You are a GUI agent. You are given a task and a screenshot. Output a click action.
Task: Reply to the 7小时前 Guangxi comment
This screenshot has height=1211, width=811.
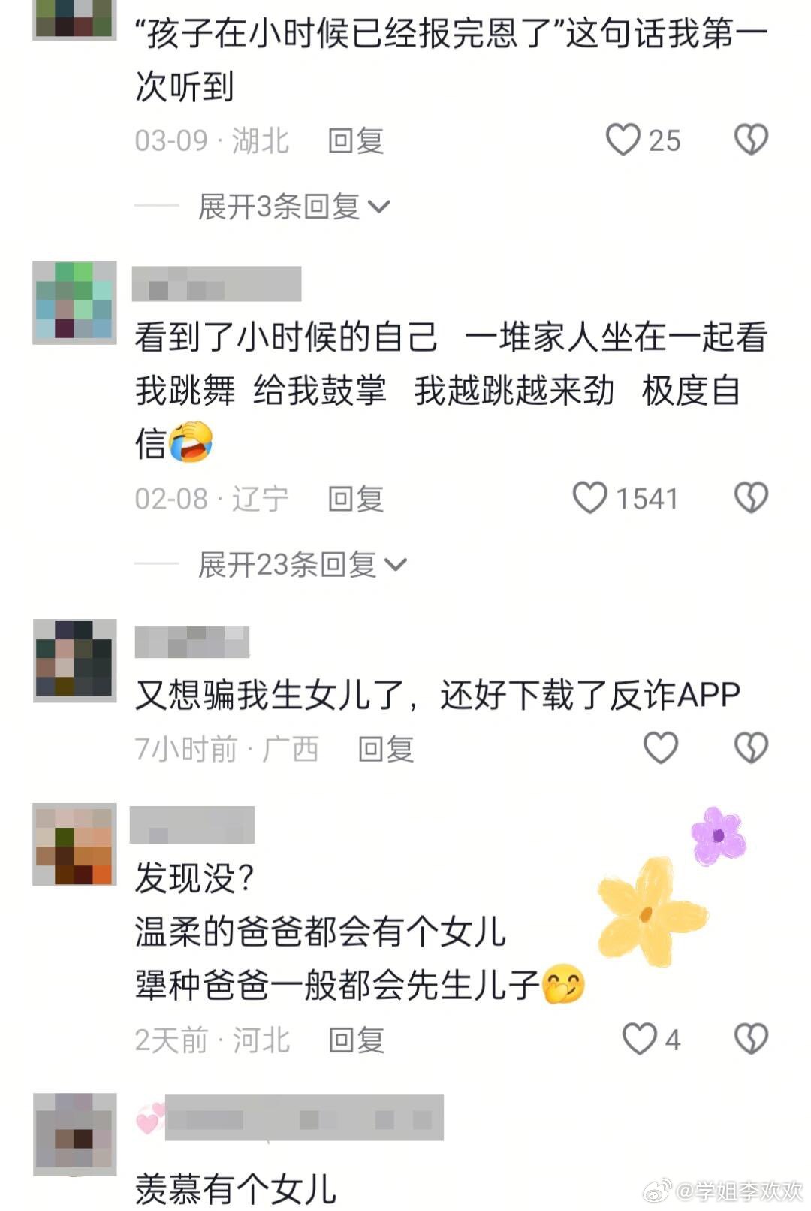386,749
